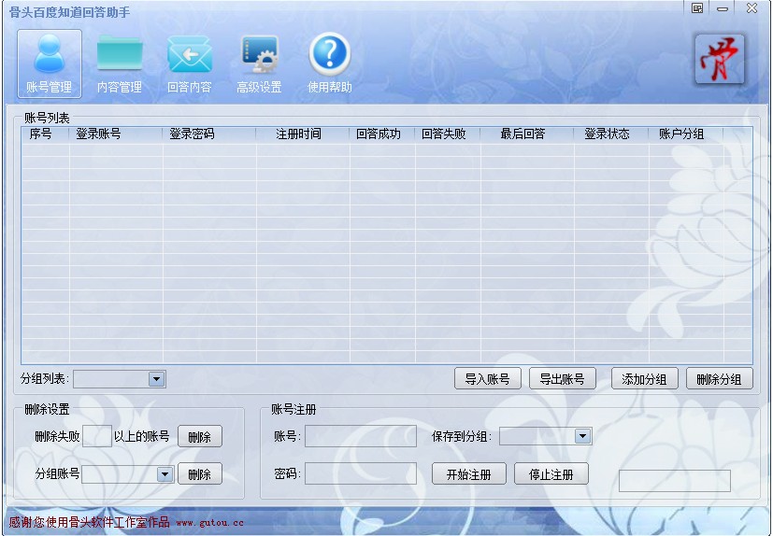Focus the 密码 input field
The height and width of the screenshot is (536, 773).
coord(361,473)
